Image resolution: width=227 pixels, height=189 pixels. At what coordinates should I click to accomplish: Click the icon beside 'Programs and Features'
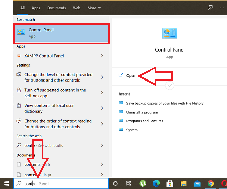[x=121, y=120]
